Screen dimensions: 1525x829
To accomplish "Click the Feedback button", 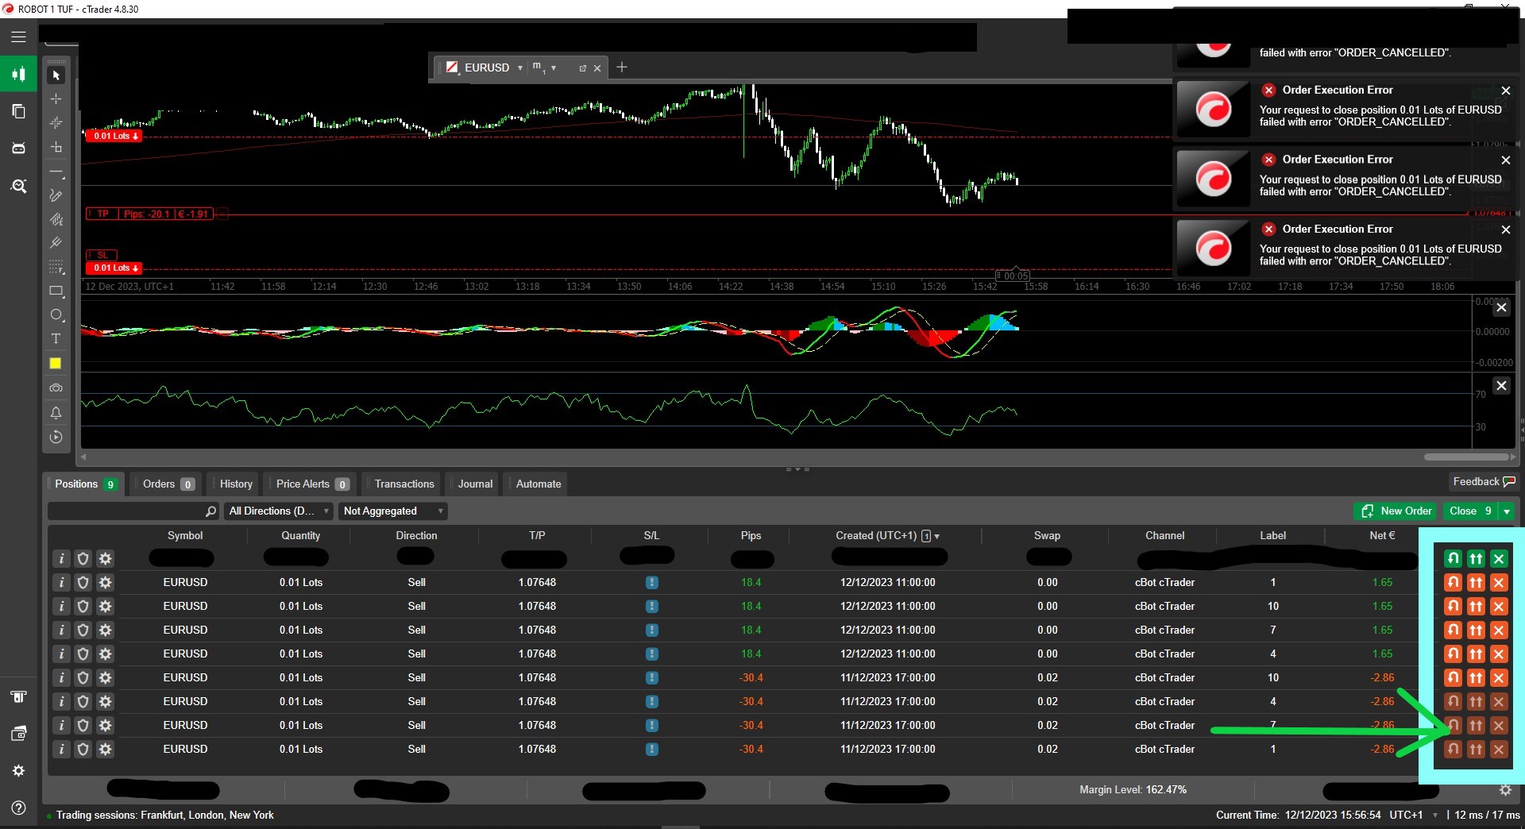I will (1483, 482).
